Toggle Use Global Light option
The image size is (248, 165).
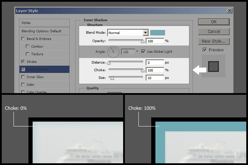coord(143,52)
